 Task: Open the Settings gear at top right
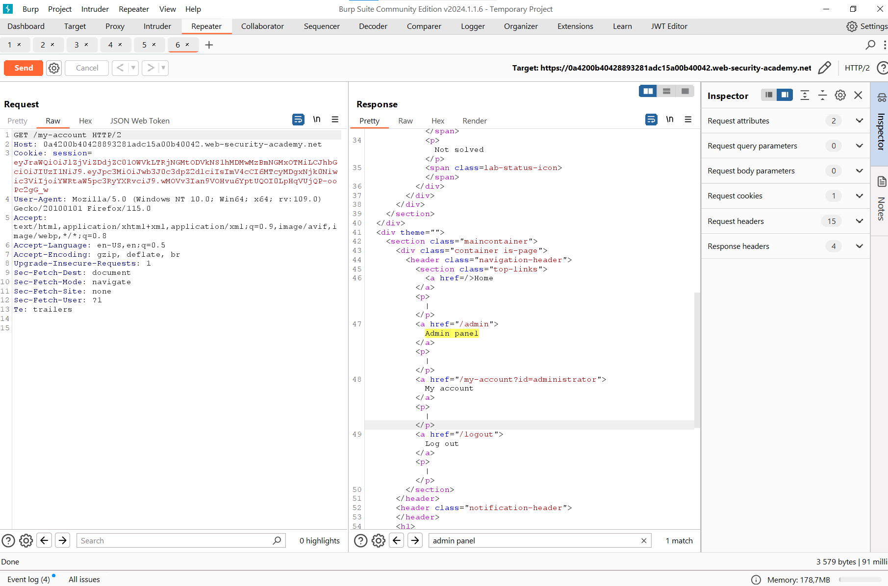point(852,26)
